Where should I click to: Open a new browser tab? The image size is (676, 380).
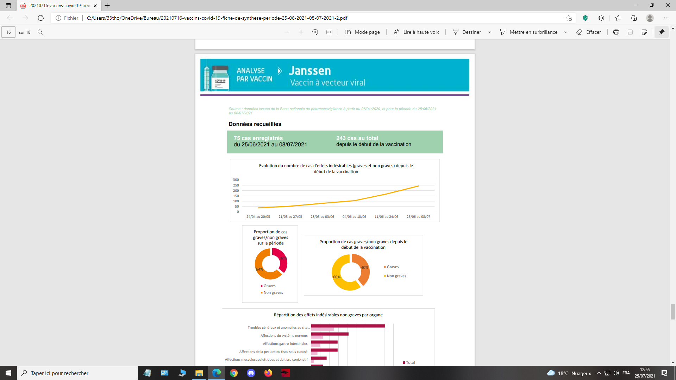pos(107,6)
